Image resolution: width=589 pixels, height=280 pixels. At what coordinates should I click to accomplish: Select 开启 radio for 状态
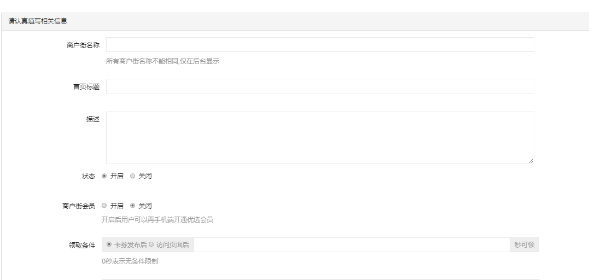point(104,176)
